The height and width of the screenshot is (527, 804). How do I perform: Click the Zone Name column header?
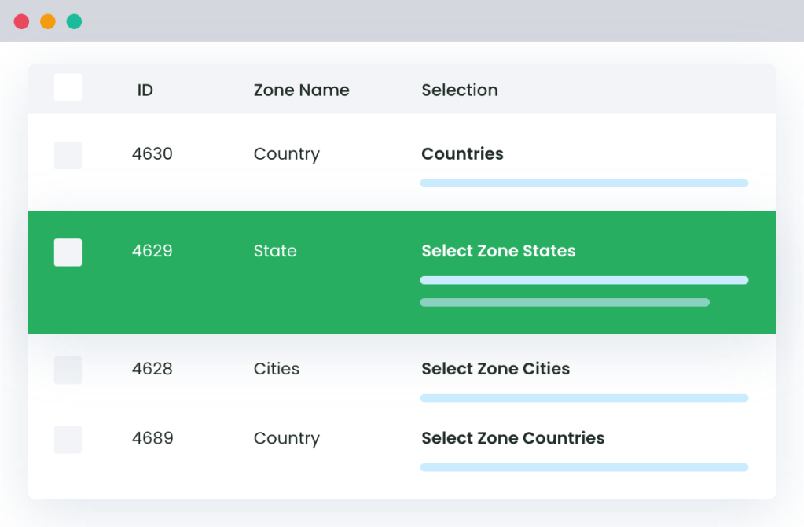301,90
